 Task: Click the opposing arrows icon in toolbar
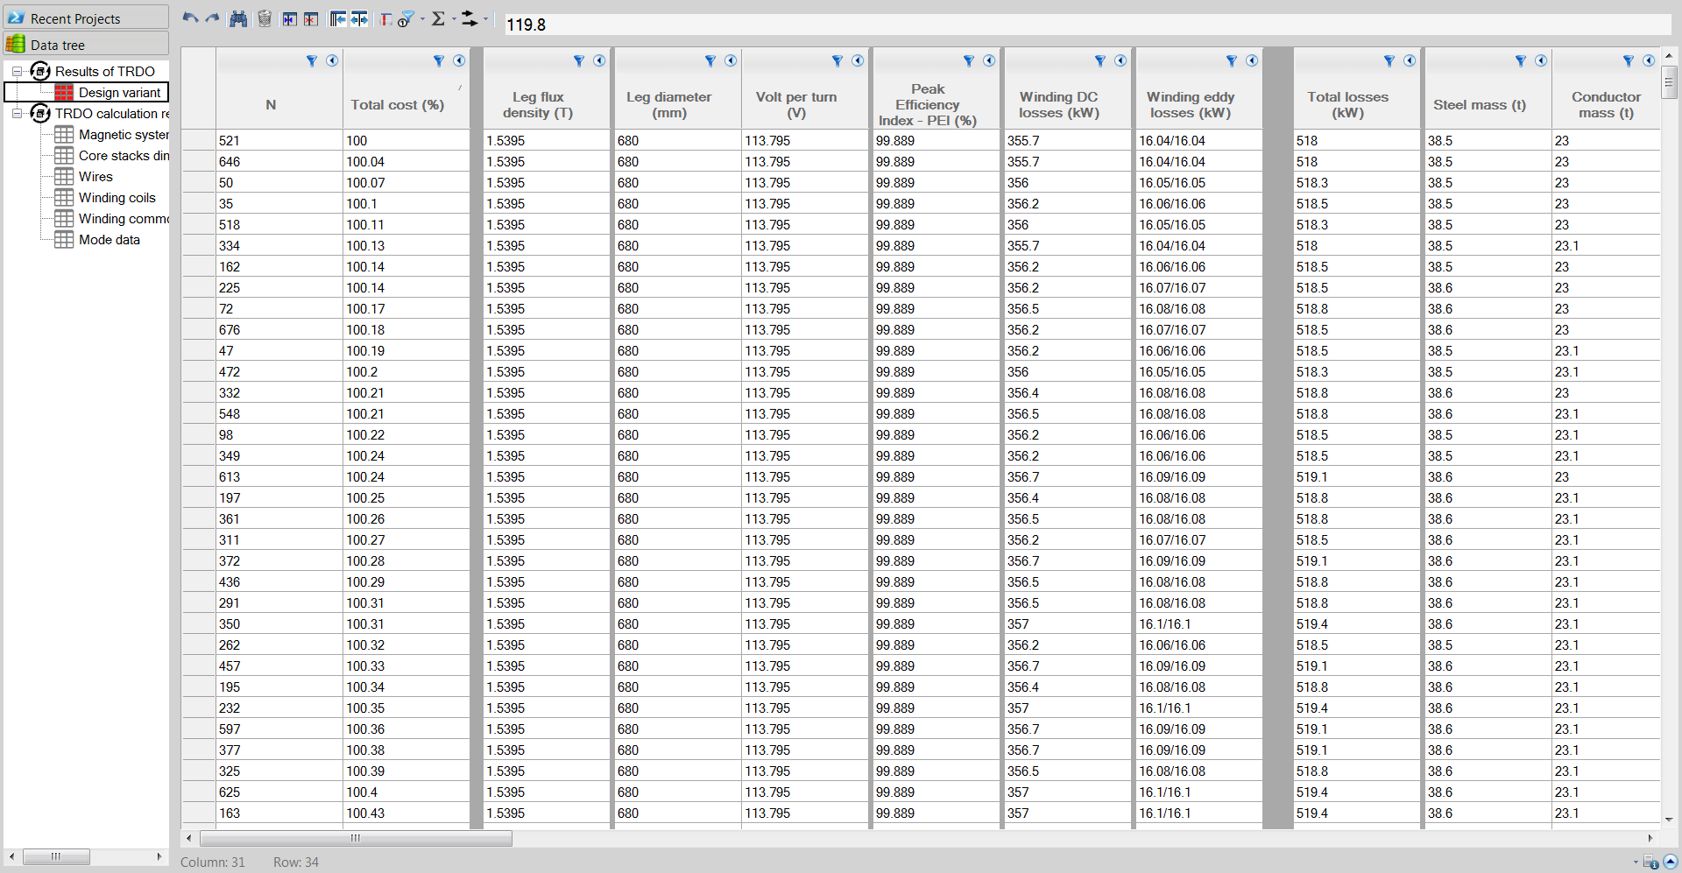click(x=470, y=19)
